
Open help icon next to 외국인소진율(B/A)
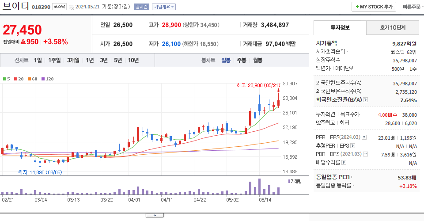point(365,100)
